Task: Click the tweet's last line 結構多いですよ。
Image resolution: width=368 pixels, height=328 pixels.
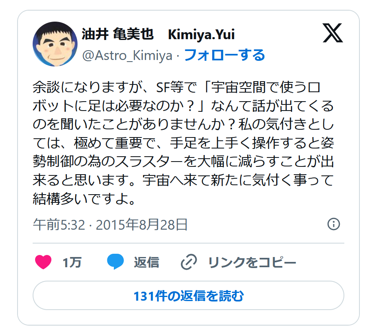Action: (84, 199)
